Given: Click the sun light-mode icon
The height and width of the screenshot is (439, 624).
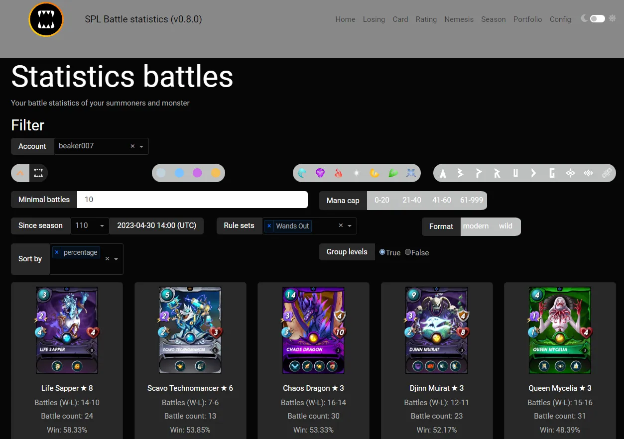Looking at the screenshot, I should [x=612, y=18].
